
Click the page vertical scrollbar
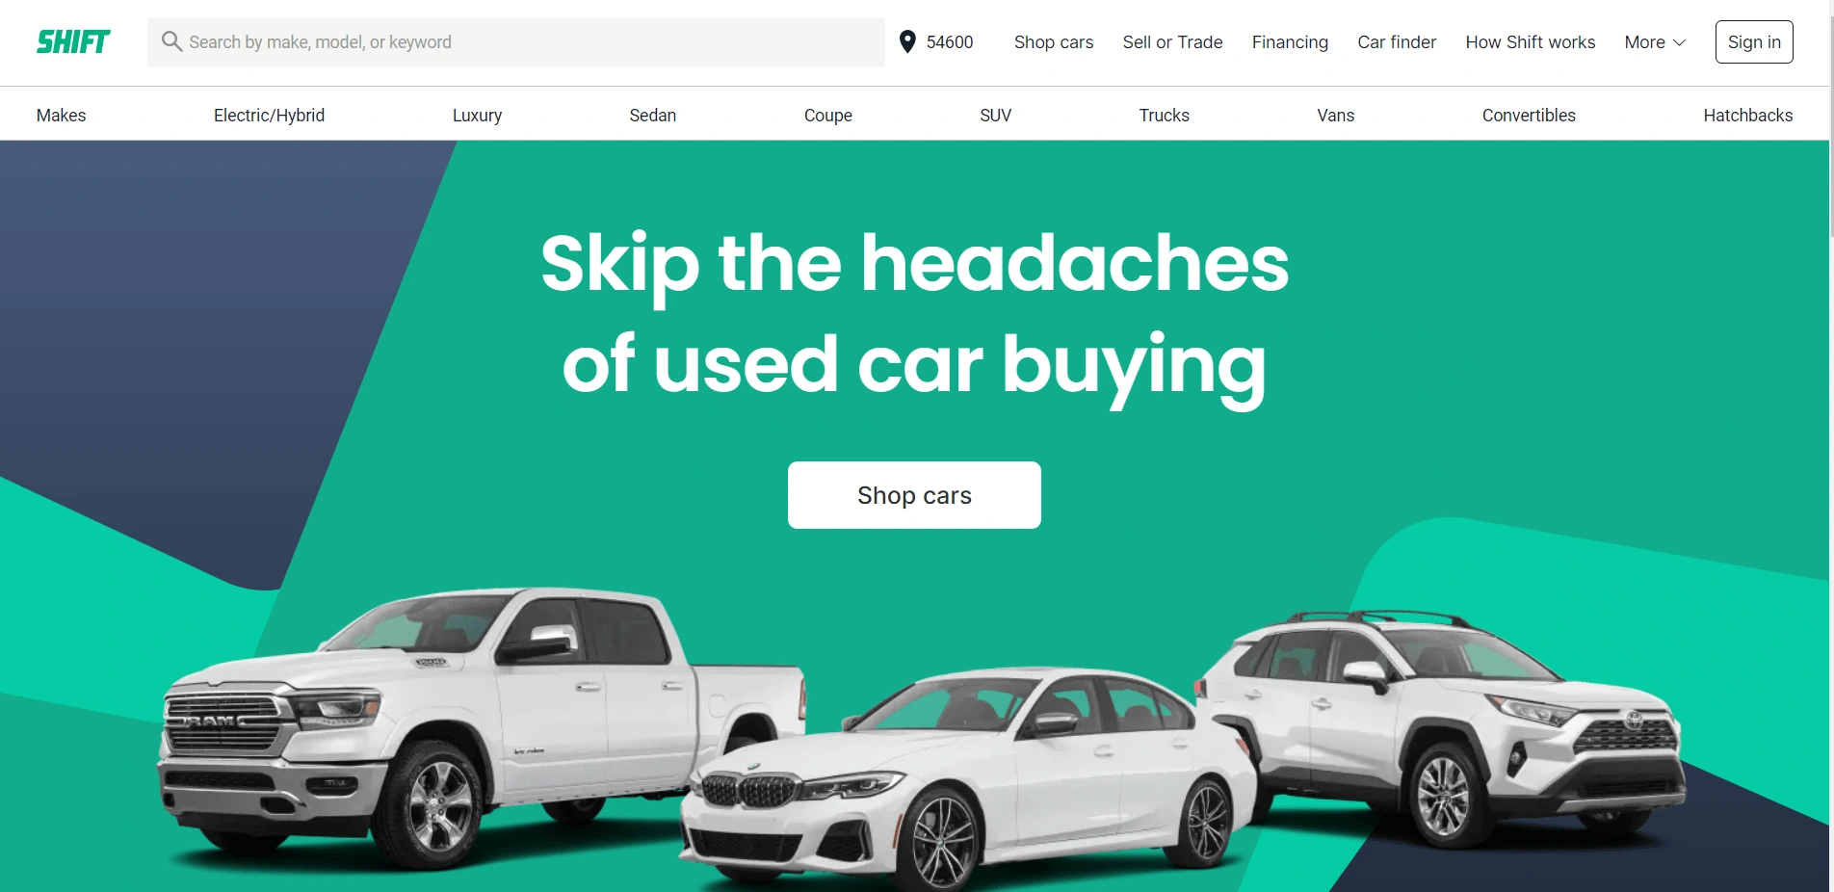(x=1831, y=446)
